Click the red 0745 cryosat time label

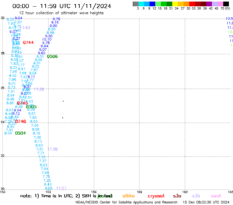(x=22, y=103)
